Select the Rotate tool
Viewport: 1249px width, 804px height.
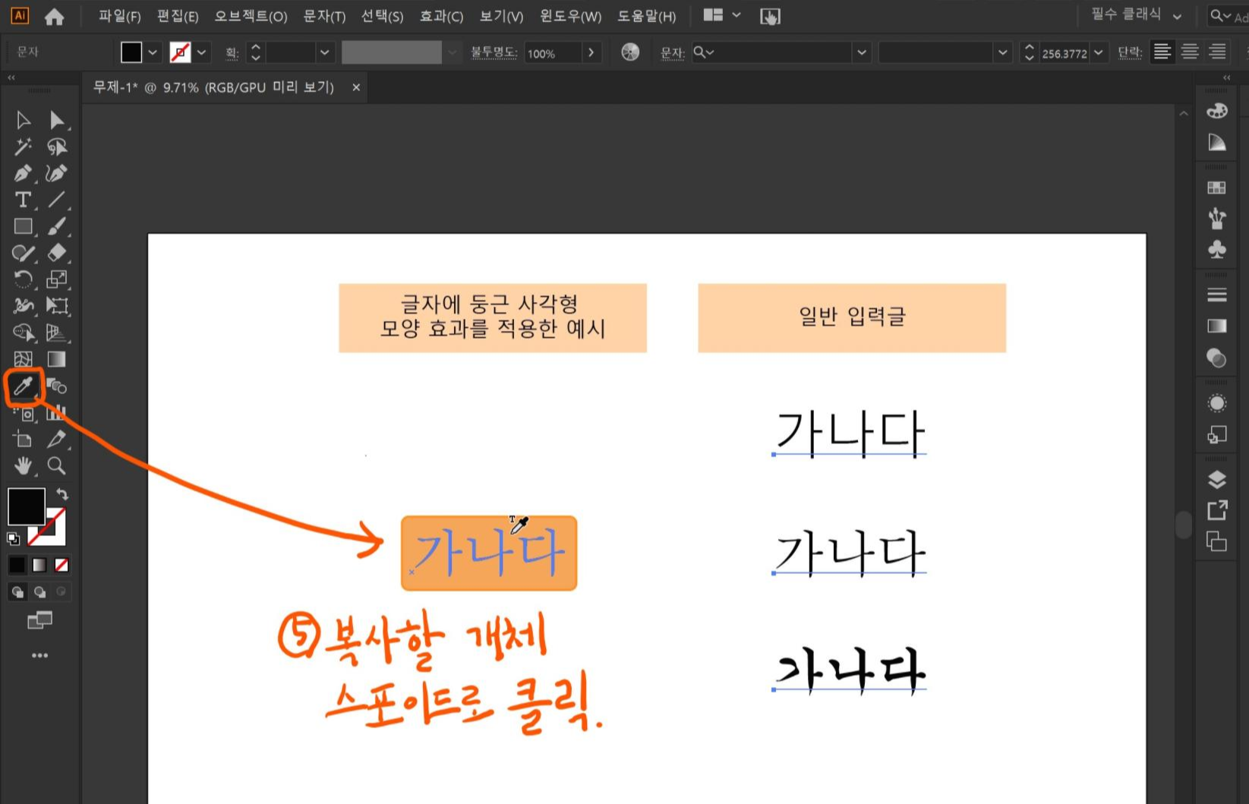click(23, 279)
